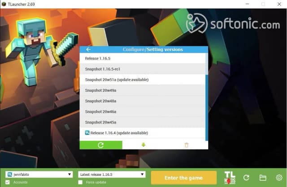Minimize the TLauncher window
Screen dimensions: 287x187
click(x=247, y=4)
